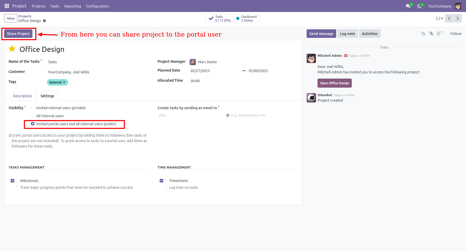Select All internal users visibility
The image size is (466, 251).
tap(33, 116)
